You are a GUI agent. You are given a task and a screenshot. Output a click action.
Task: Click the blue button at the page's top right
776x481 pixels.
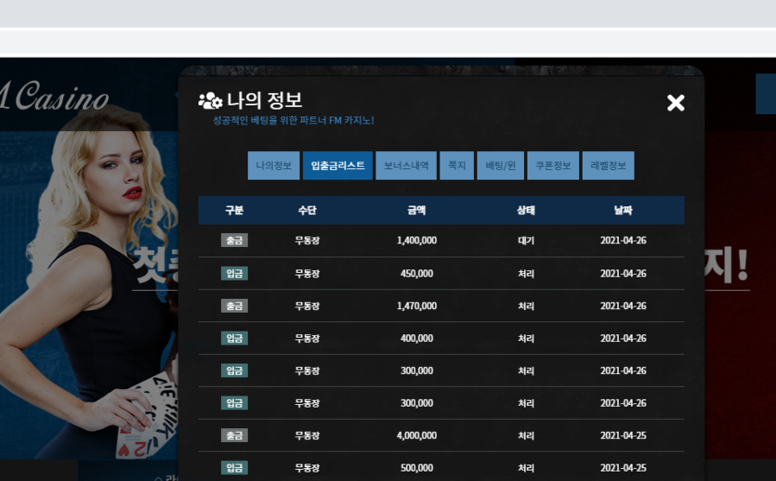coord(766,94)
